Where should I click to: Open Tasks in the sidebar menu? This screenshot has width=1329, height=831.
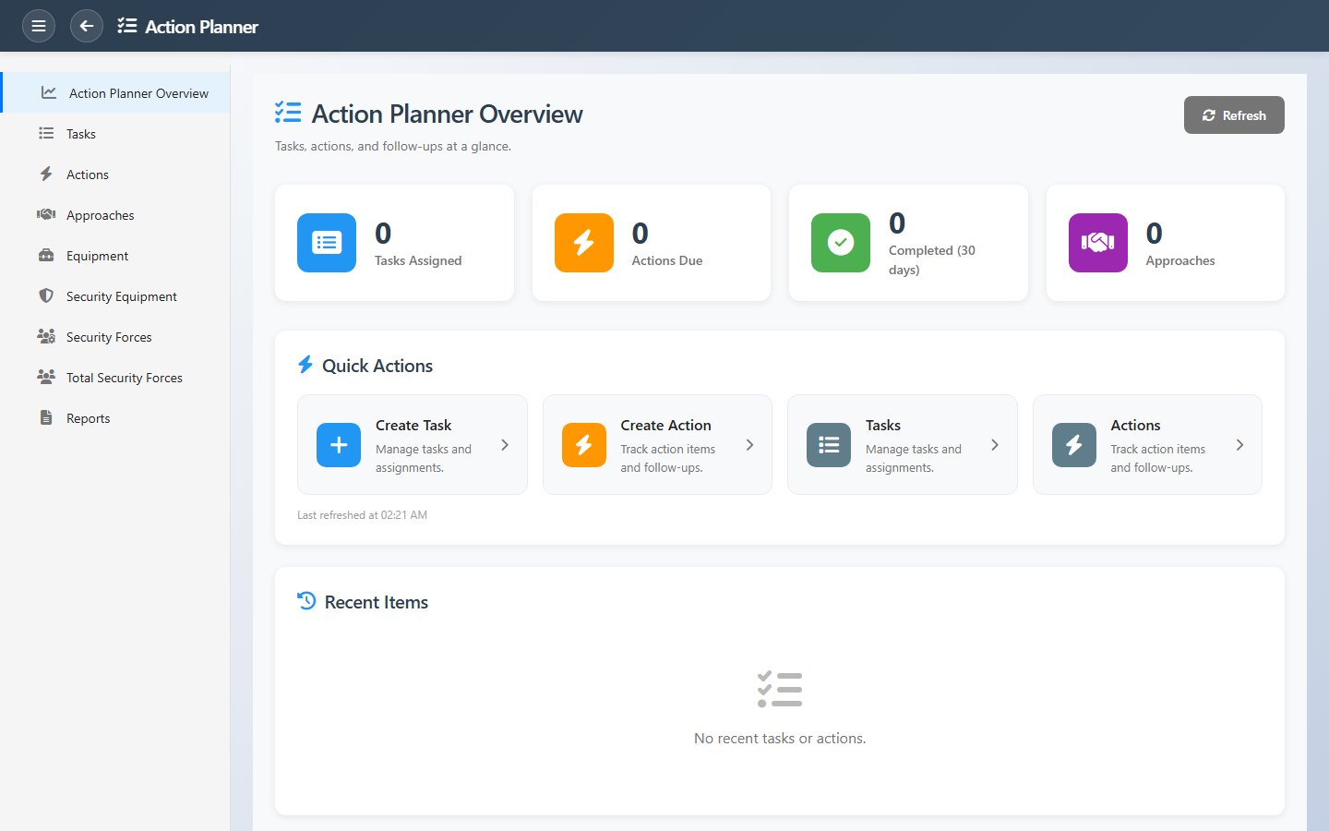click(81, 134)
